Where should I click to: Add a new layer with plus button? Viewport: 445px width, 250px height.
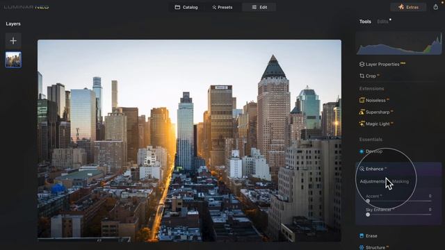point(13,41)
